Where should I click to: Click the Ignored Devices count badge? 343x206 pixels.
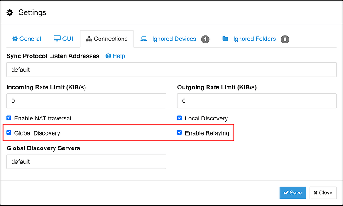pyautogui.click(x=205, y=39)
